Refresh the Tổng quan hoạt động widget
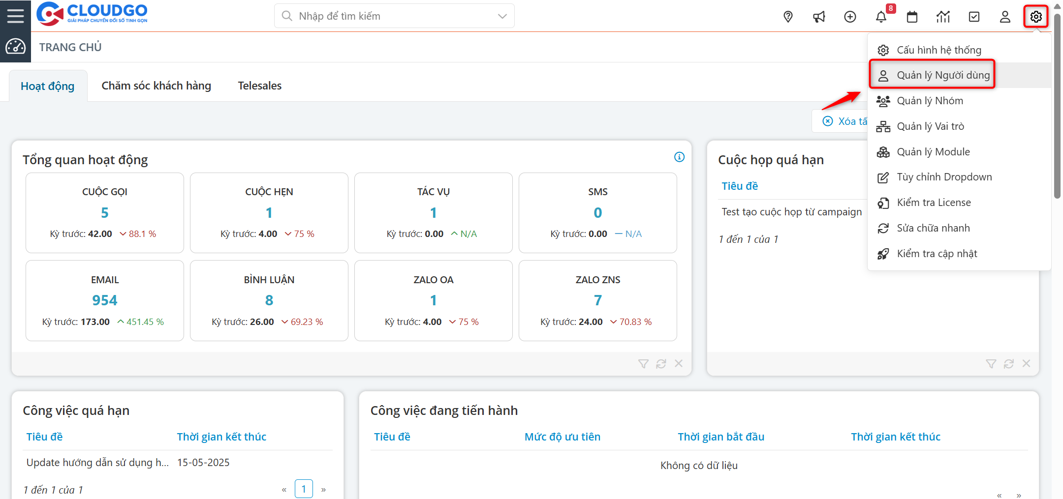 coord(661,364)
